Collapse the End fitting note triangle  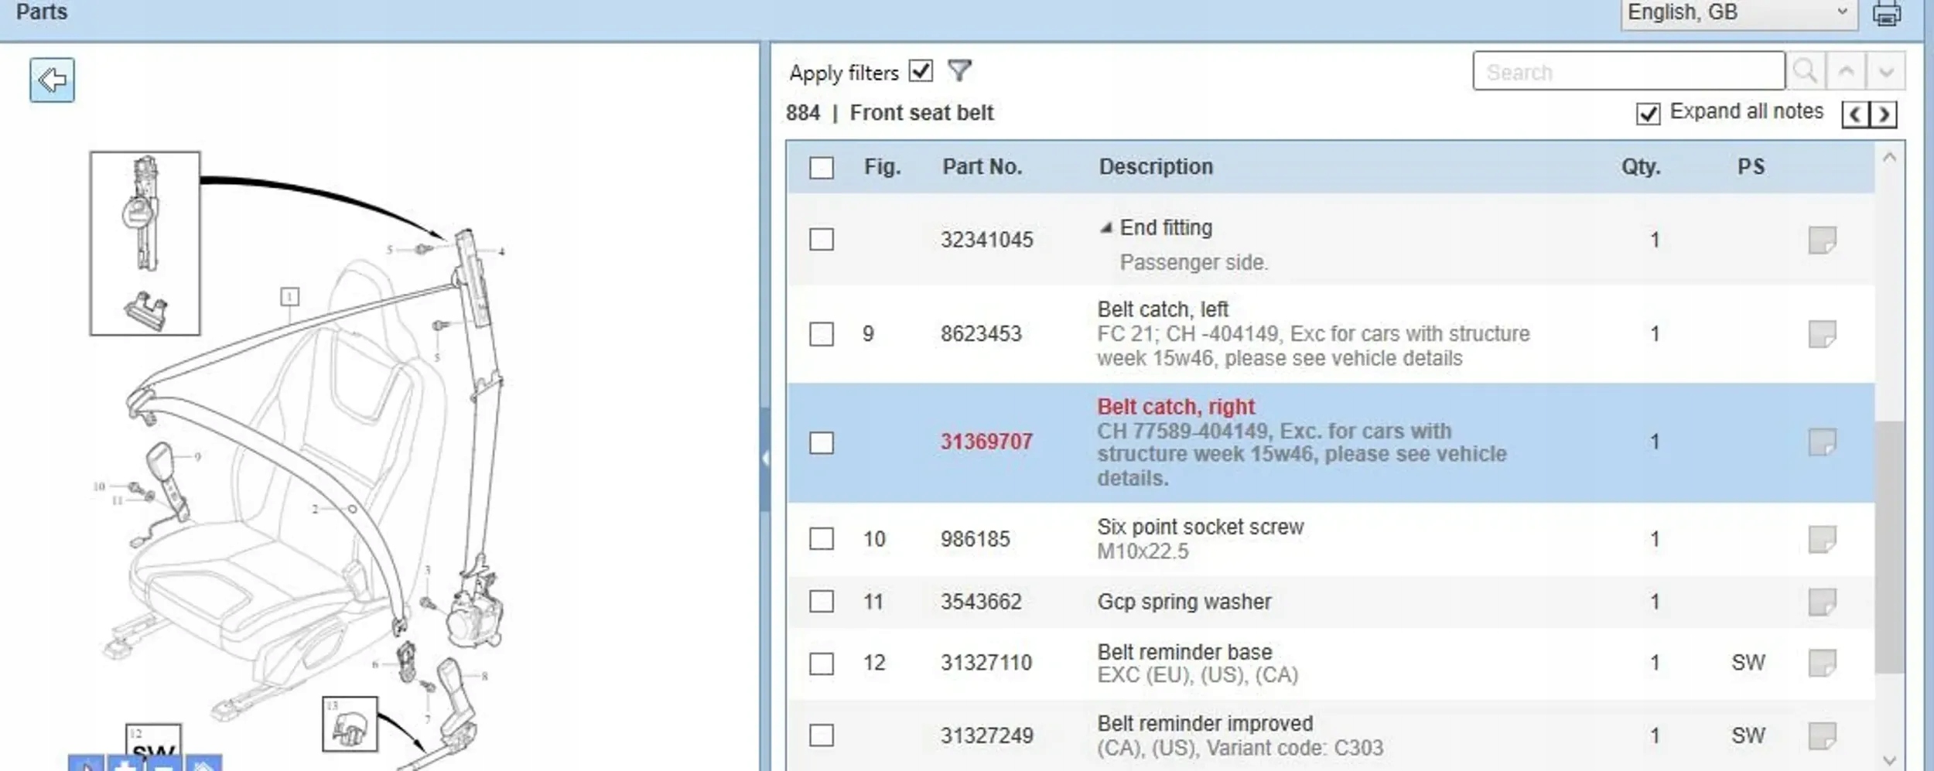[1106, 227]
